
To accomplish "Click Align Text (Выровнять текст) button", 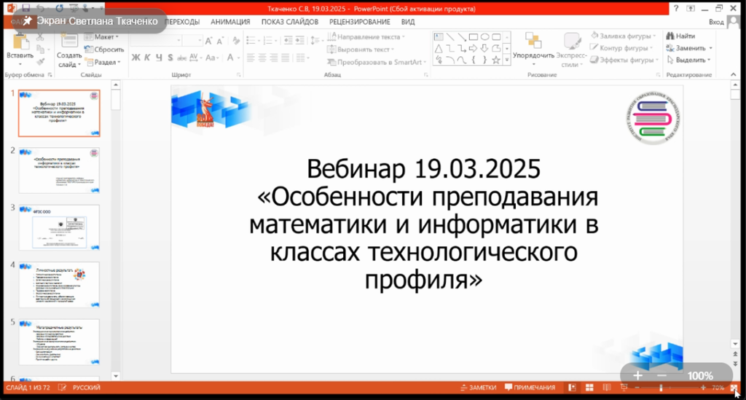I will pos(361,50).
